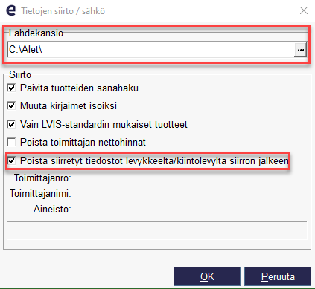Screen dimensions: 315x289
Task: Click the Siirto group heading
Action: point(20,74)
